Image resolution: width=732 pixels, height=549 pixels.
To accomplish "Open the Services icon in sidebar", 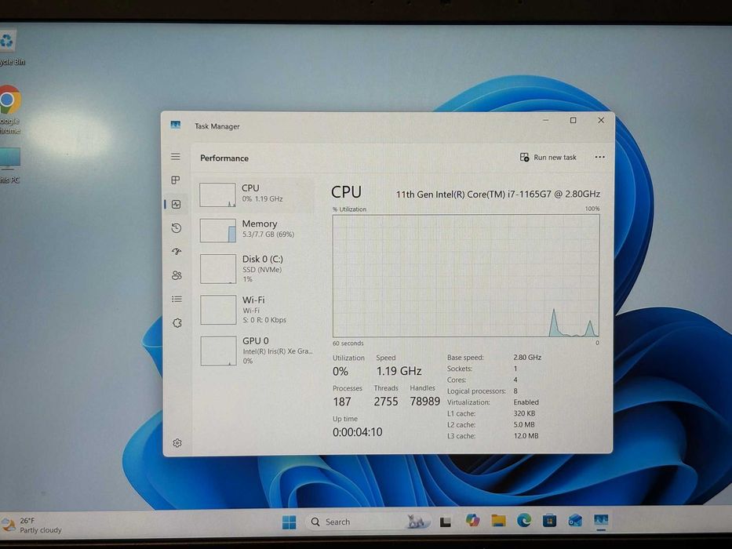I will point(177,323).
